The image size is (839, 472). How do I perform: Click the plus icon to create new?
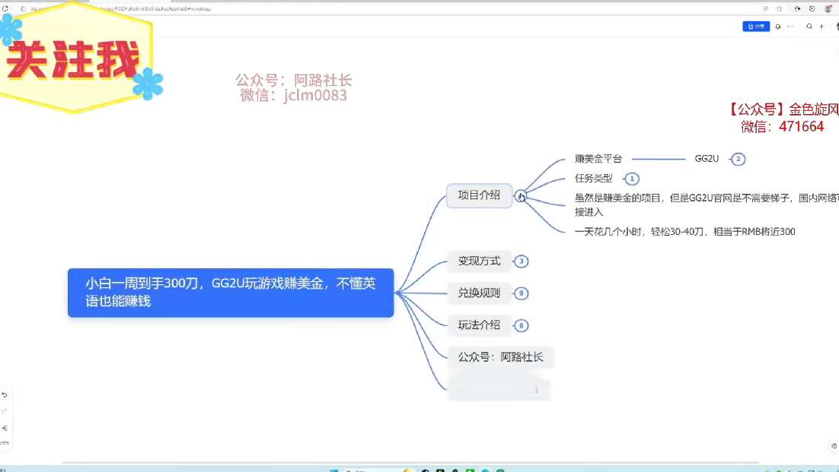(822, 26)
